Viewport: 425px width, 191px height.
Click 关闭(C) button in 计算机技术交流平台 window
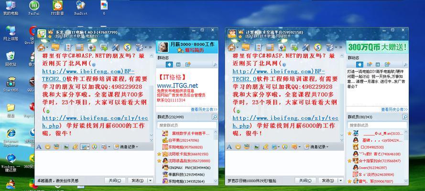coord(305,180)
